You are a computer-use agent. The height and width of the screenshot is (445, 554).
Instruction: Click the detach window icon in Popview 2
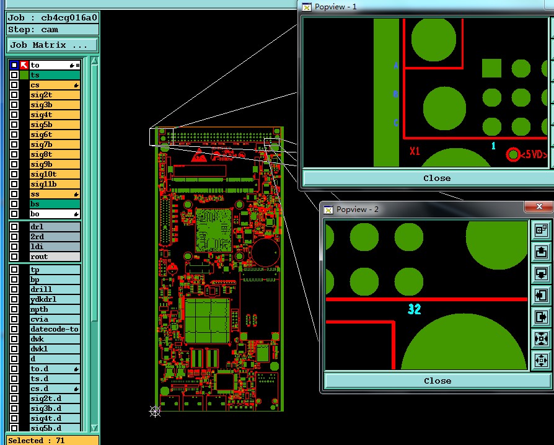541,231
